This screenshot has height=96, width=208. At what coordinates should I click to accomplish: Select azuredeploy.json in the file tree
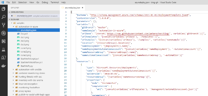34,30
